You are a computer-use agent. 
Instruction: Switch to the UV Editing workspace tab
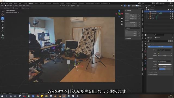coord(48,4)
